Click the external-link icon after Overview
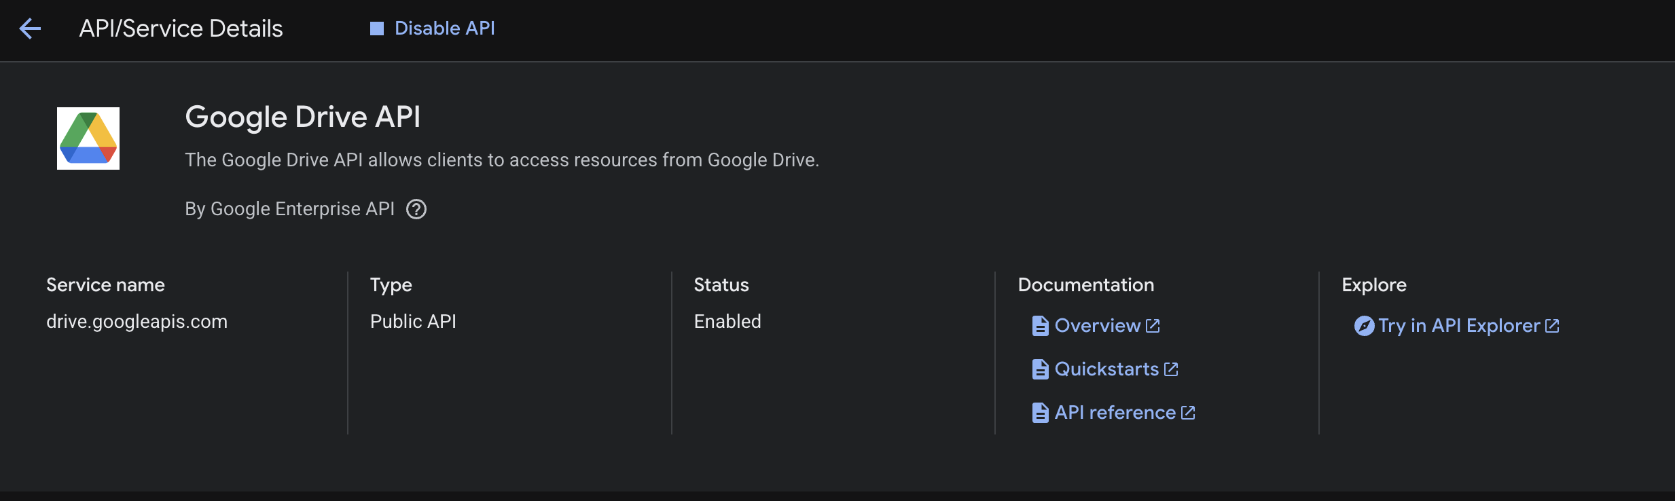The height and width of the screenshot is (501, 1675). pos(1153,326)
